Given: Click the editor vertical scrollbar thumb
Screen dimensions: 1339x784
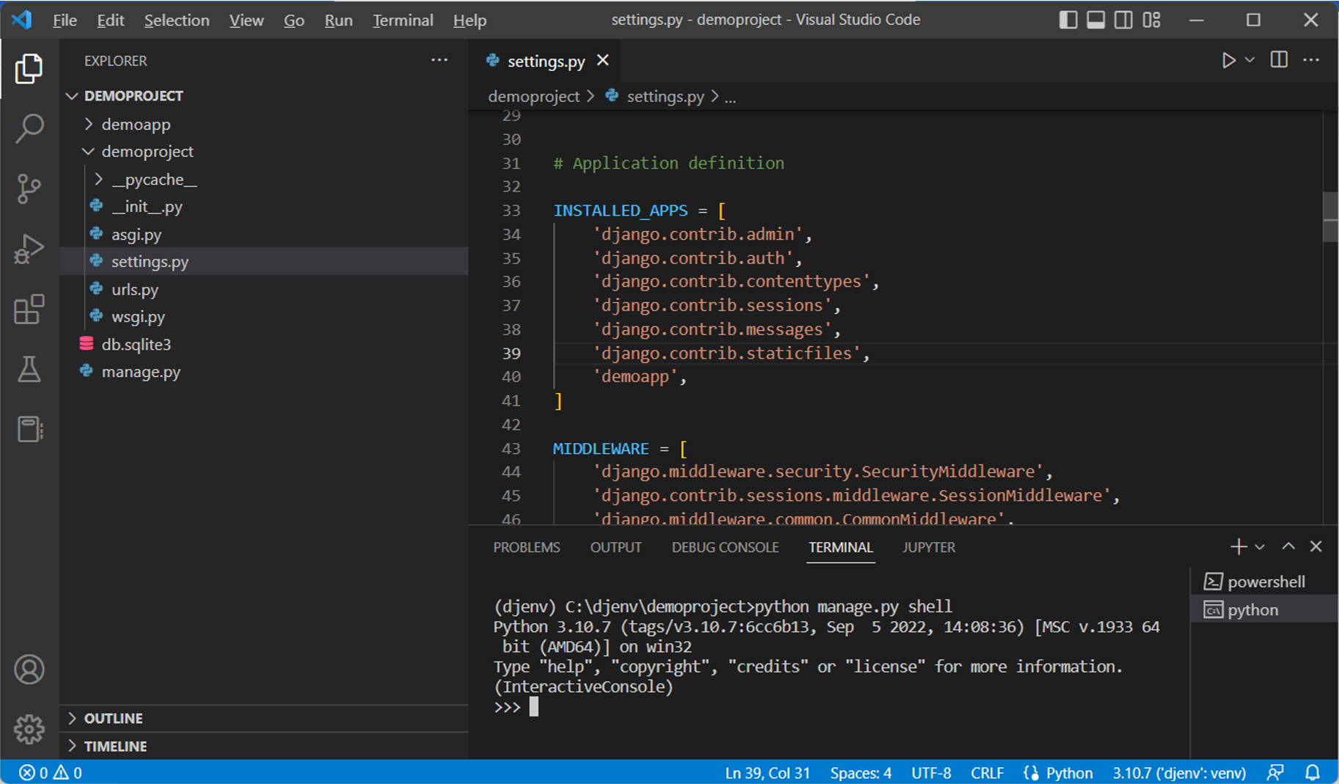Looking at the screenshot, I should click(1329, 216).
